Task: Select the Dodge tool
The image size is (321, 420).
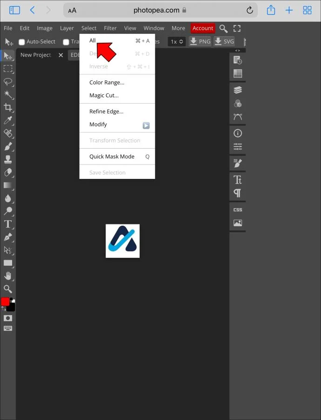Action: coord(8,211)
